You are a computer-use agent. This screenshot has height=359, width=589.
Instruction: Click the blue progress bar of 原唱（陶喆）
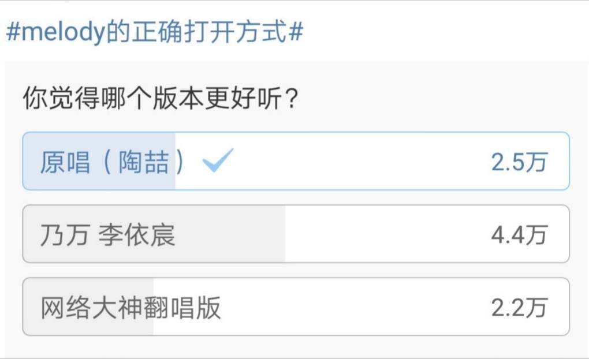click(98, 162)
